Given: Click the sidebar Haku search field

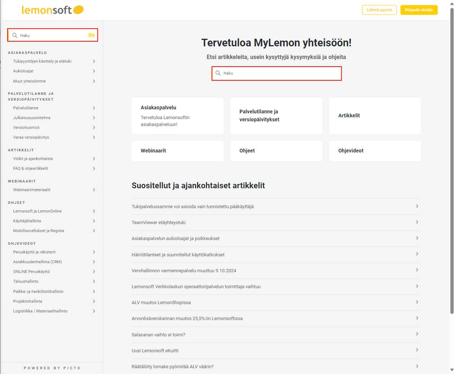Looking at the screenshot, I should click(53, 35).
